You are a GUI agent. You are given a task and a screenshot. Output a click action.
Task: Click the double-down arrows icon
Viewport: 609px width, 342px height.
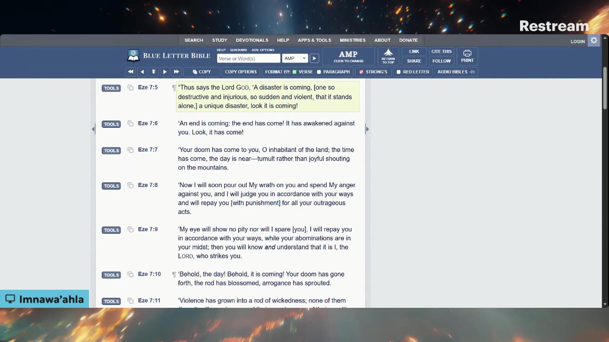[x=153, y=72]
